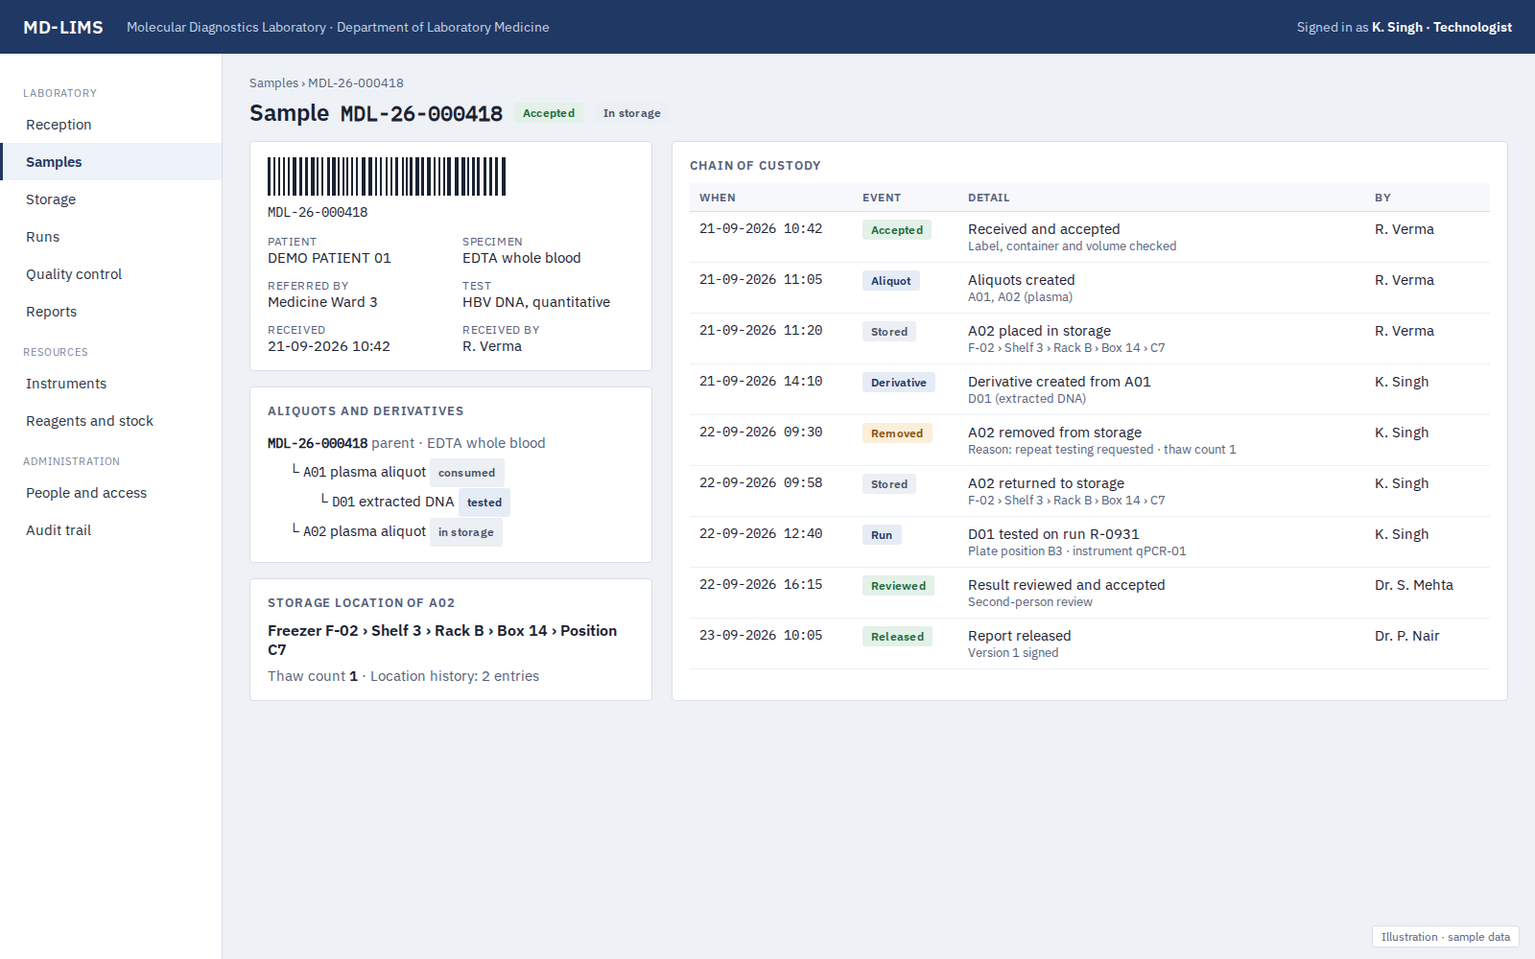
Task: Click 'Received and accepted' custody entry
Action: point(1044,229)
